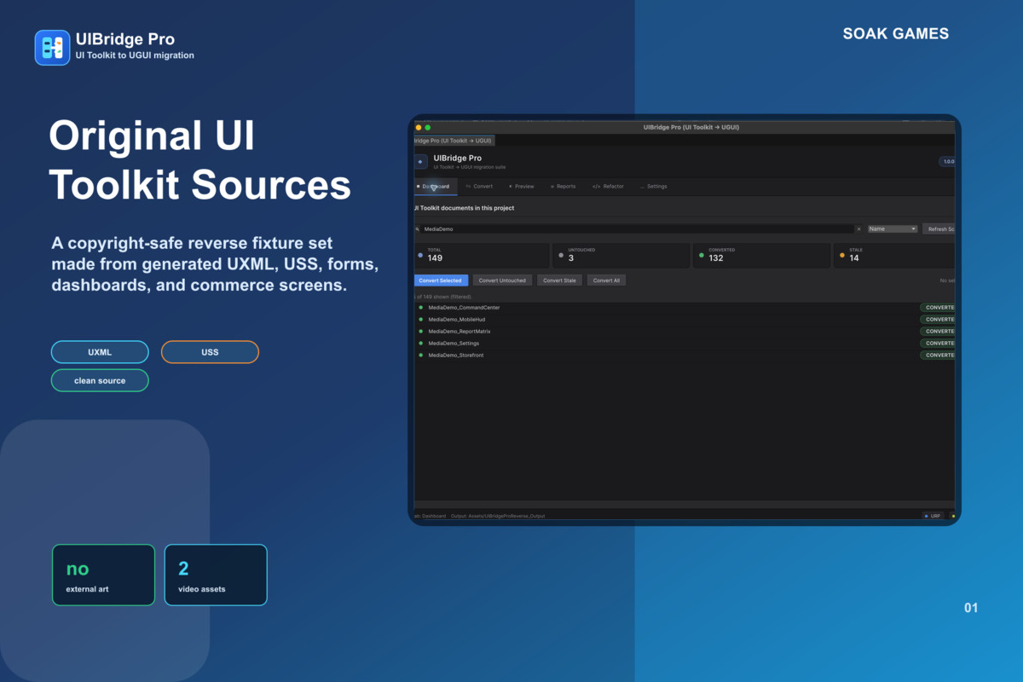This screenshot has width=1023, height=682.
Task: Click the 'Original UI Toolkit Sources' headline
Action: (199, 159)
